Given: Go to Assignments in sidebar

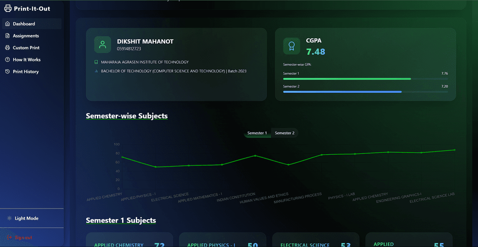Looking at the screenshot, I should pos(32,36).
